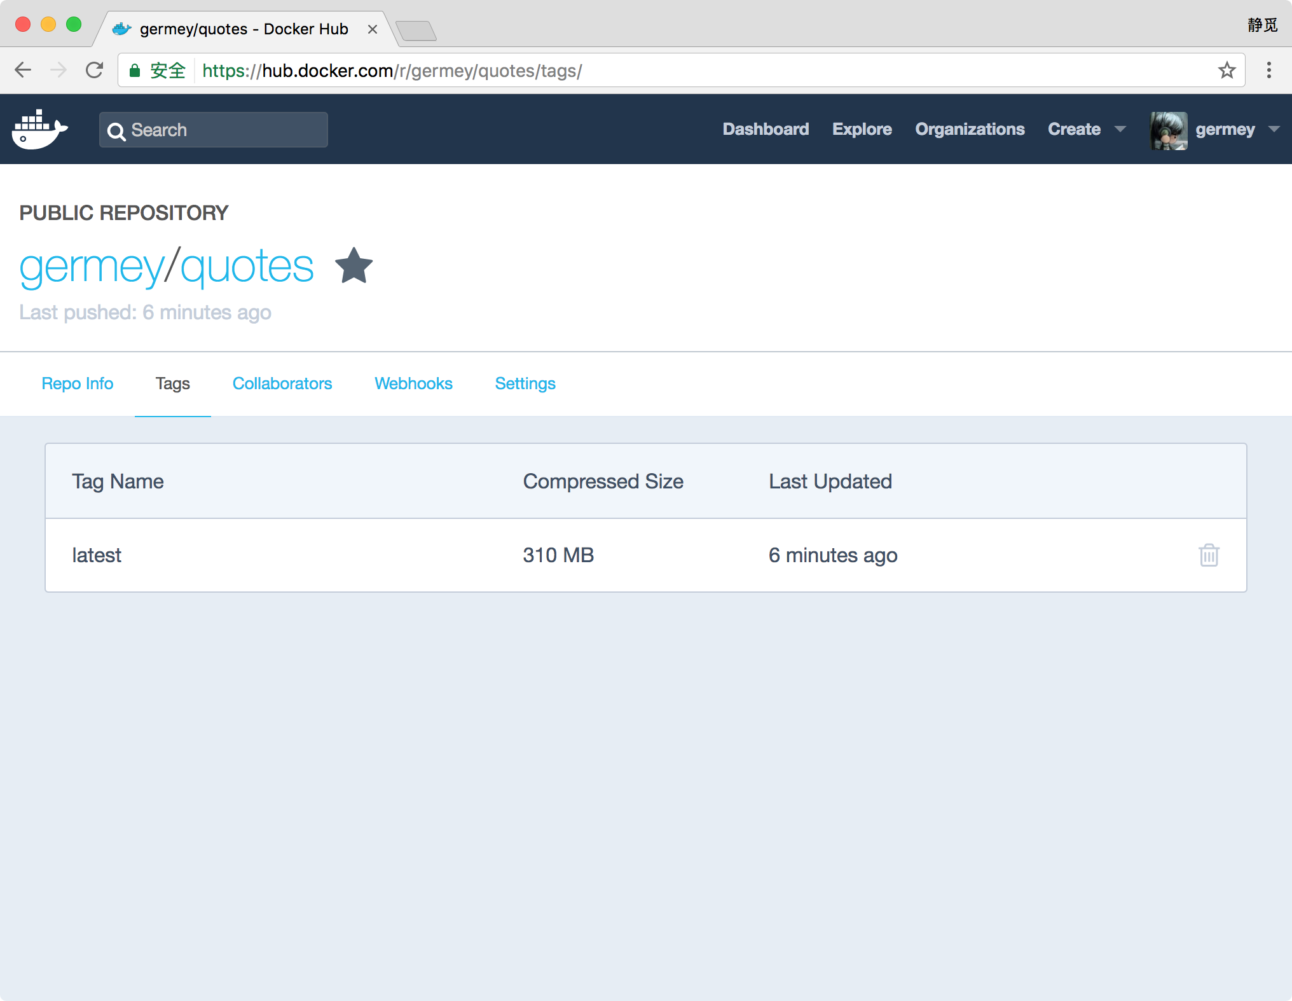1292x1001 pixels.
Task: Open the Organizations page
Action: [x=970, y=129]
